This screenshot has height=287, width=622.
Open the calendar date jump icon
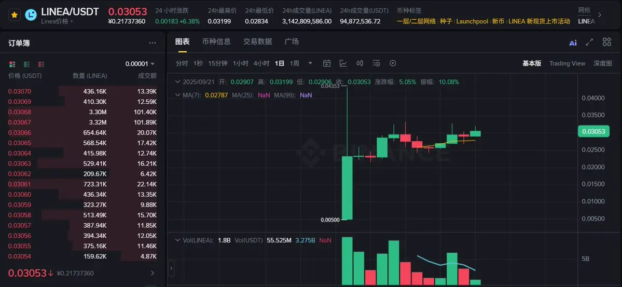coord(327,63)
